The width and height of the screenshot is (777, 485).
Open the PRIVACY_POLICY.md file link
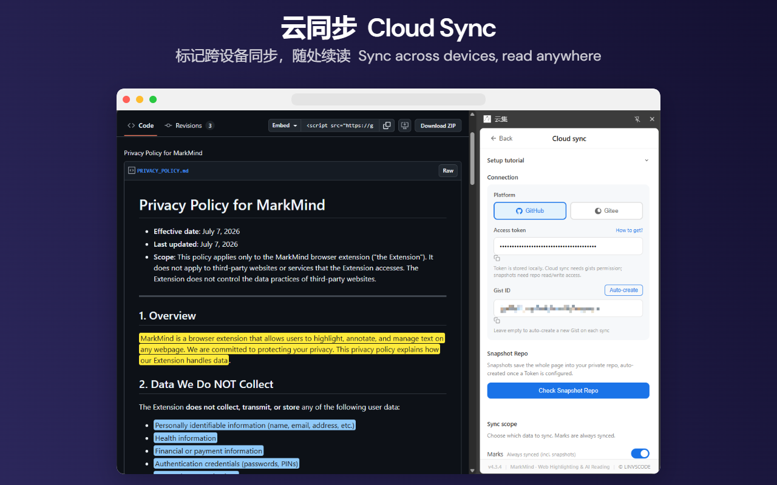point(163,171)
